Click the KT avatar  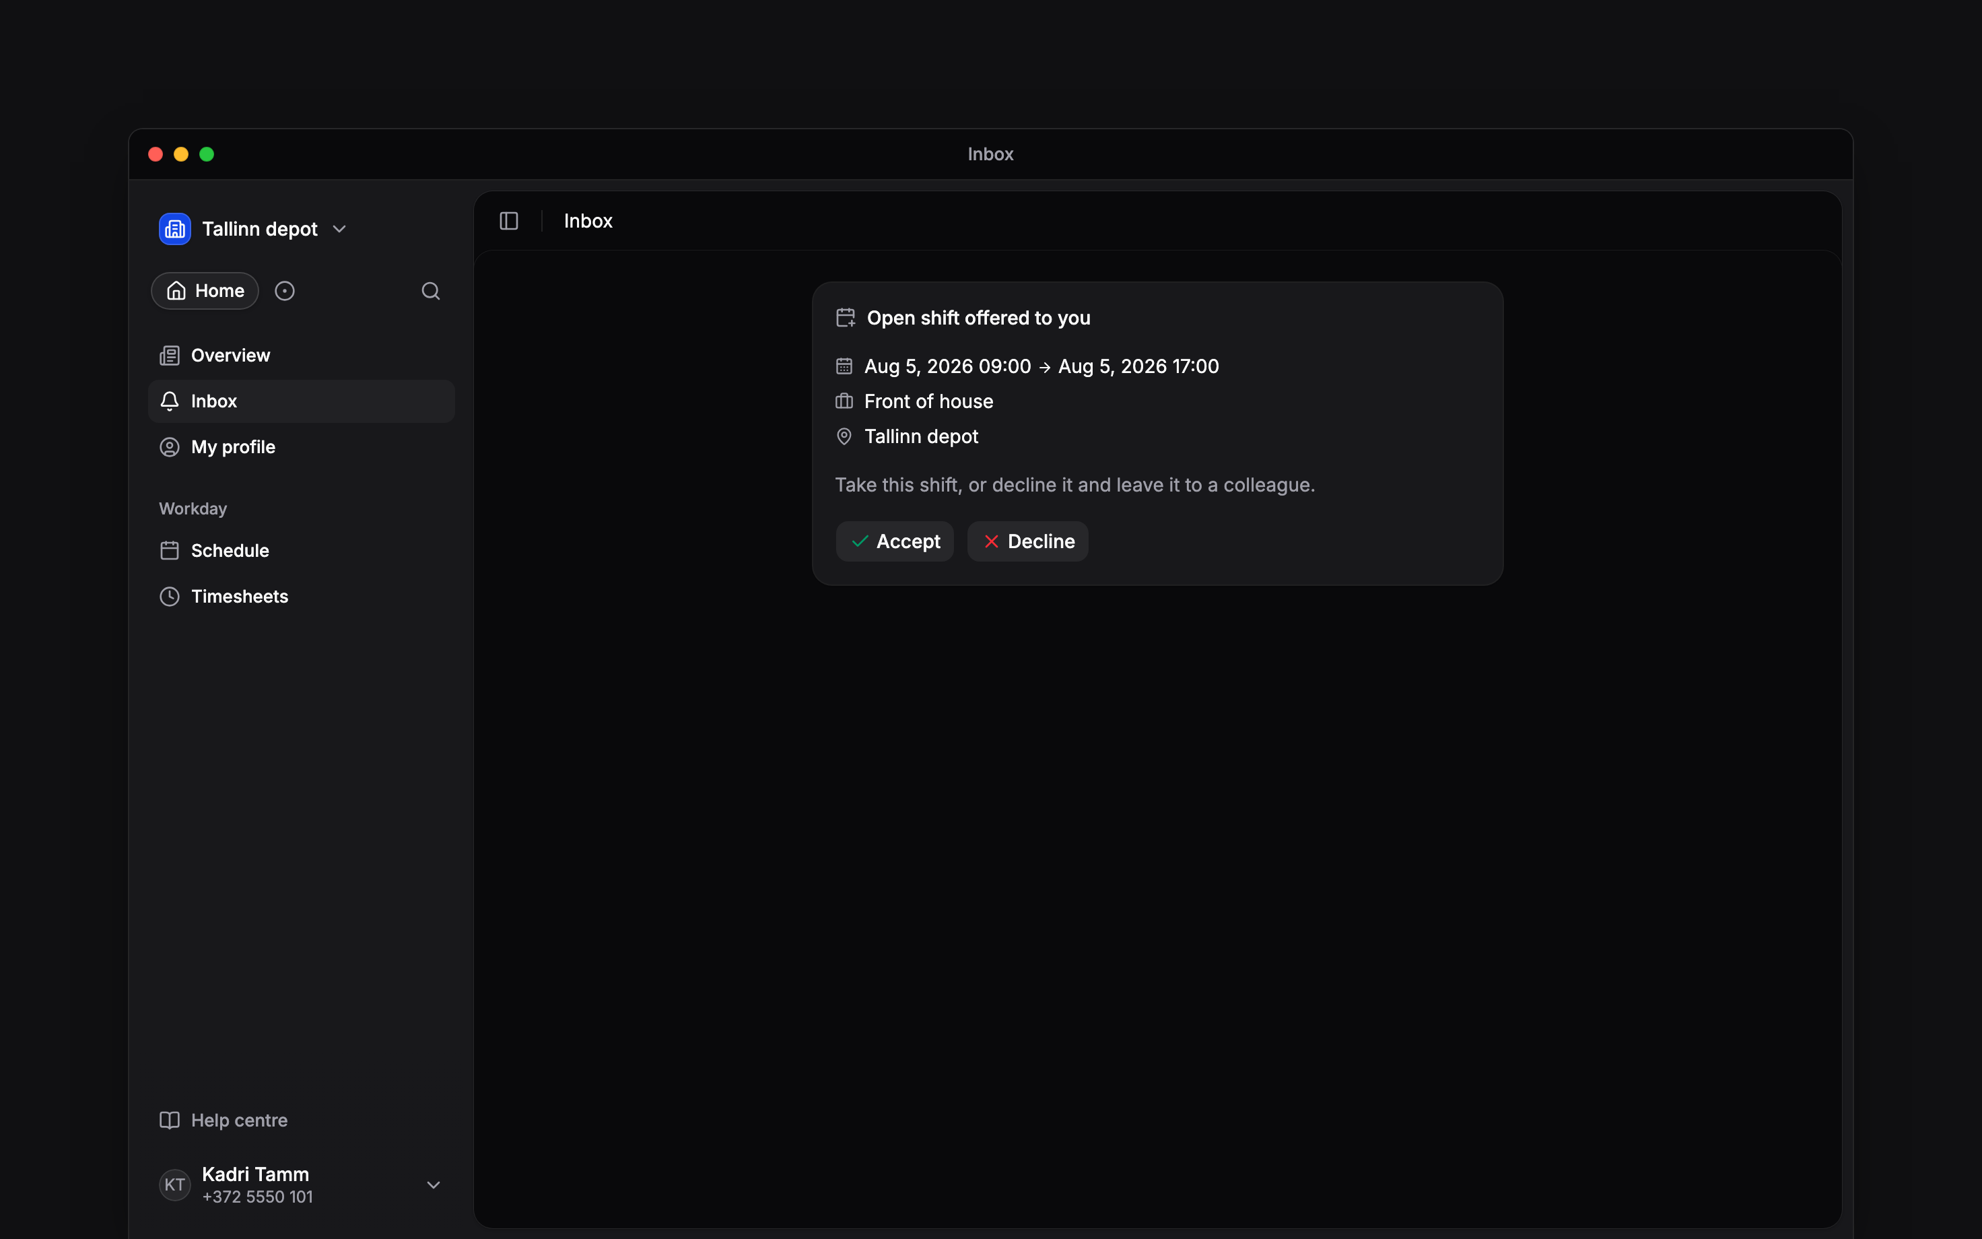point(174,1185)
